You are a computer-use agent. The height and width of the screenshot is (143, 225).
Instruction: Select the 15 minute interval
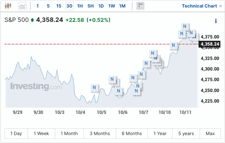pyautogui.click(x=59, y=6)
